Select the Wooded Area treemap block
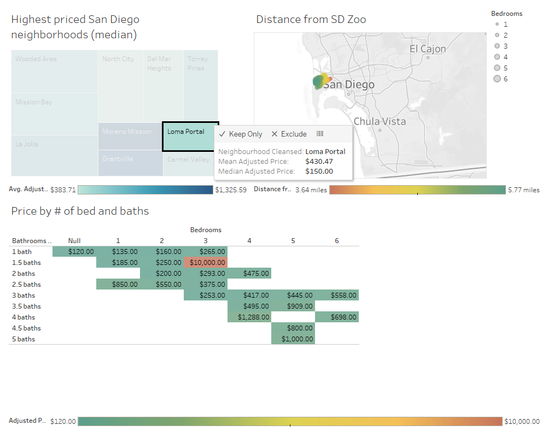This screenshot has height=443, width=548. coord(54,71)
